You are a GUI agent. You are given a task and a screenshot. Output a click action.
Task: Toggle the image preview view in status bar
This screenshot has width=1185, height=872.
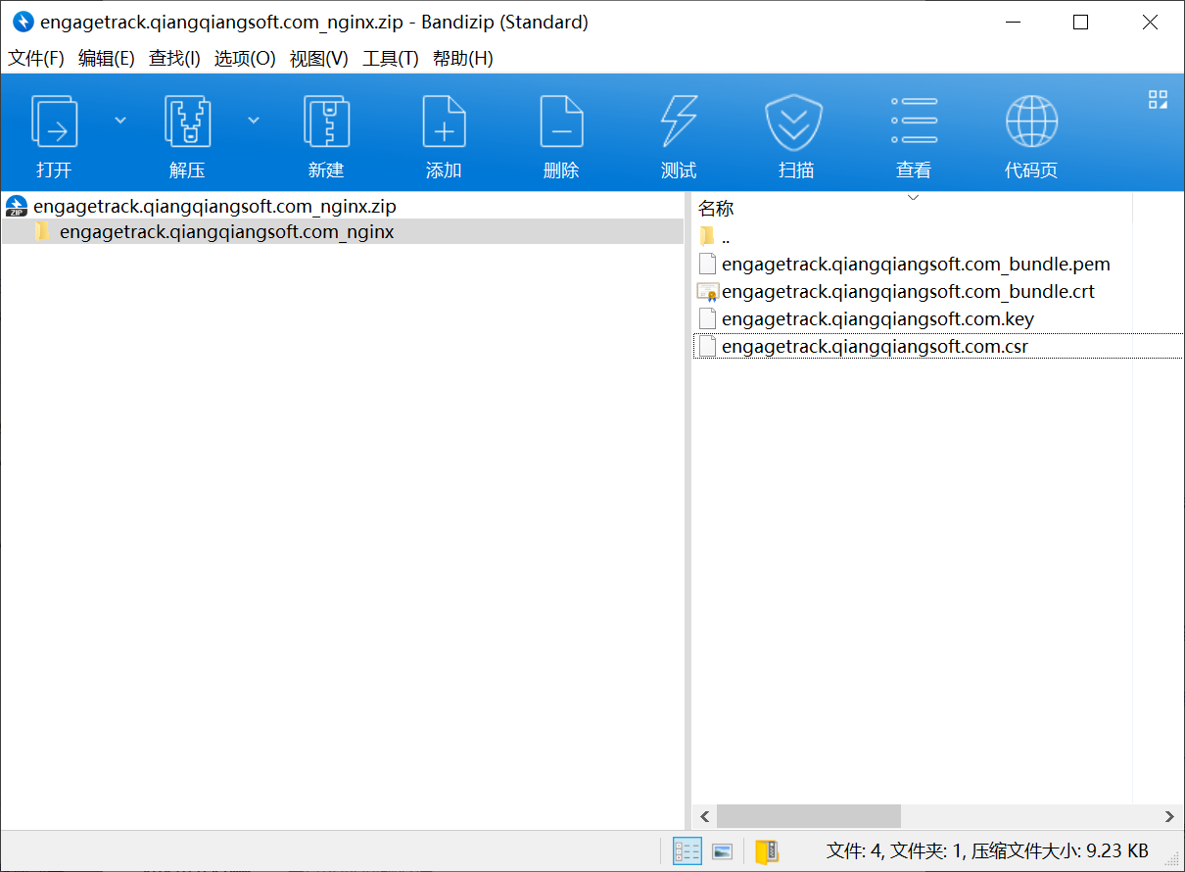coord(723,850)
